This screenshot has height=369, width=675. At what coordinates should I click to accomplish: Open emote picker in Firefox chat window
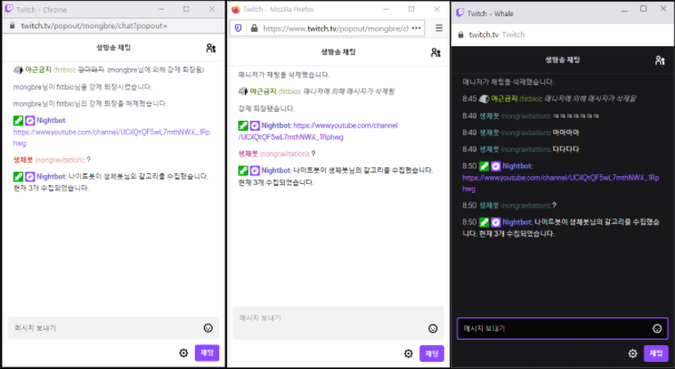click(433, 329)
